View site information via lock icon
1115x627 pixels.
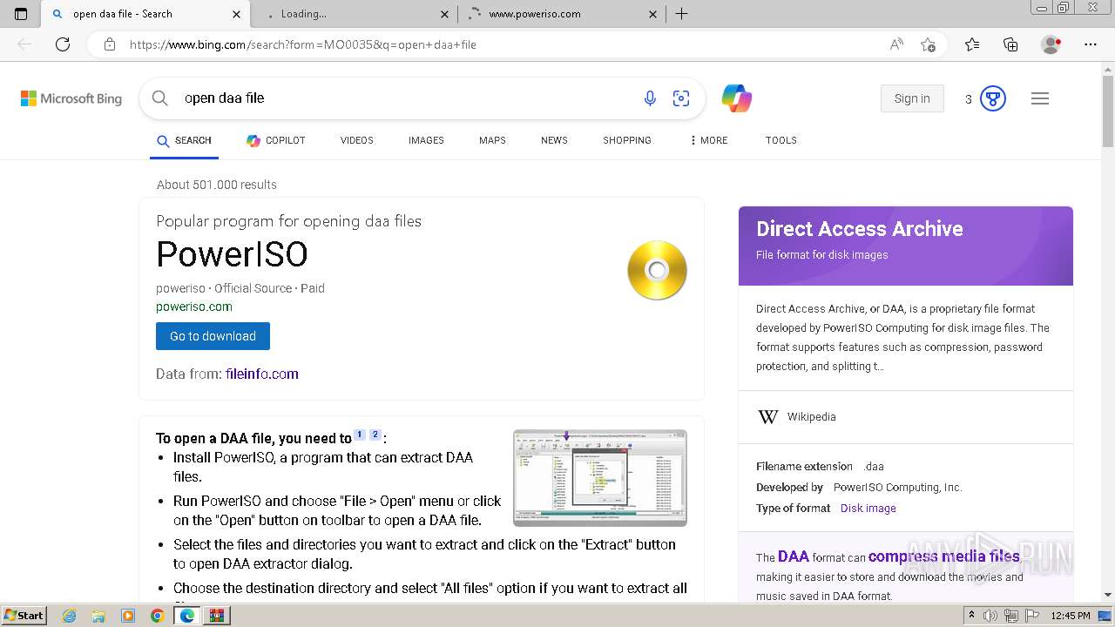[x=109, y=44]
